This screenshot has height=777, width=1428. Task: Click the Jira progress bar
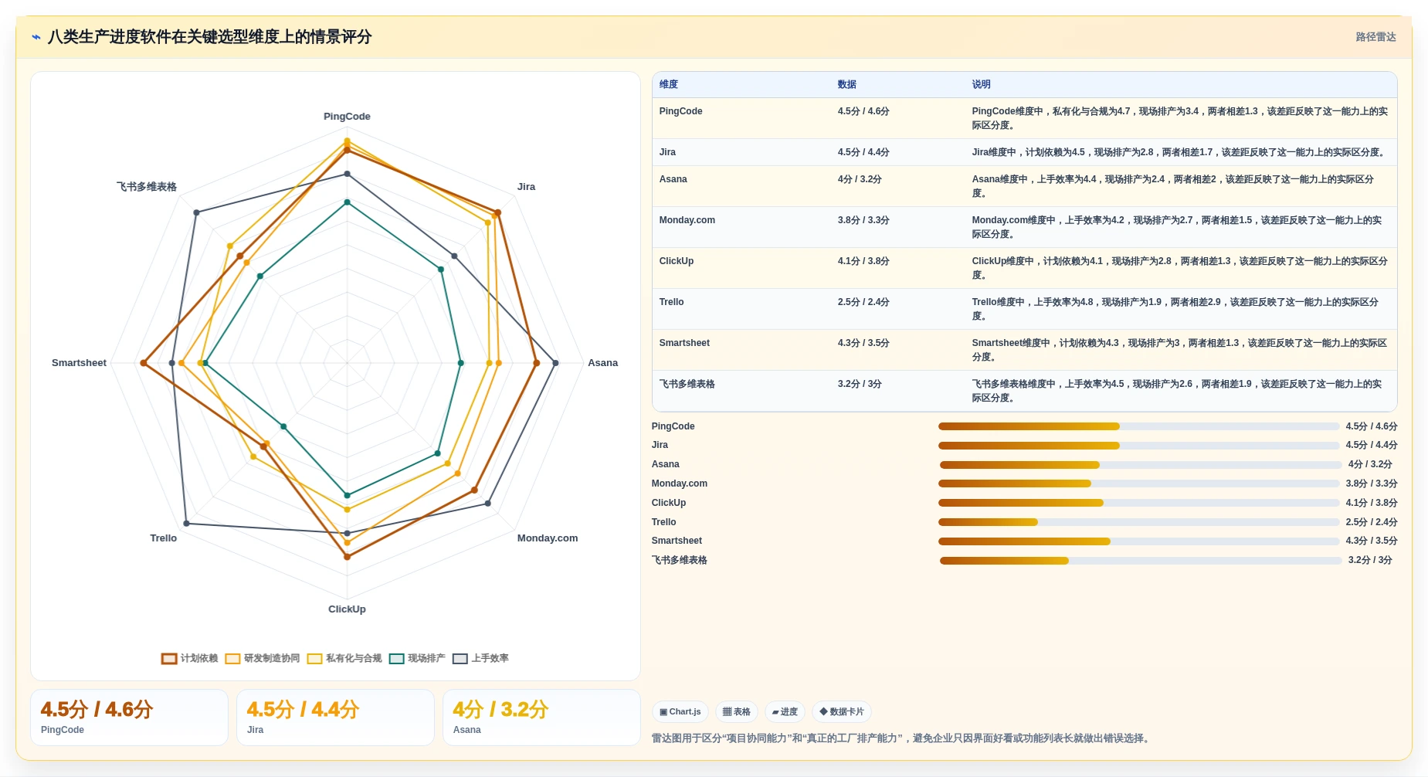point(1138,446)
